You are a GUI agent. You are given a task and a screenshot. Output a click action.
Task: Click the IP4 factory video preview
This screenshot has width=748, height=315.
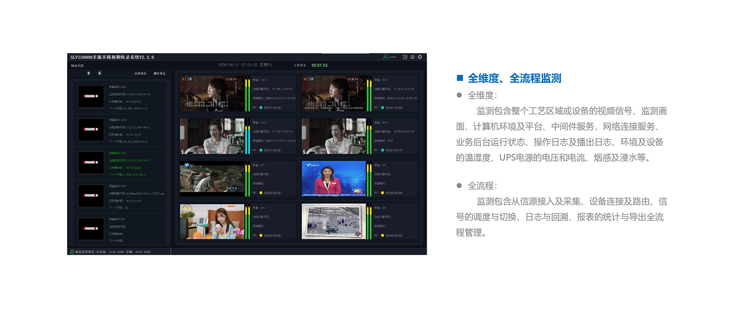click(333, 221)
